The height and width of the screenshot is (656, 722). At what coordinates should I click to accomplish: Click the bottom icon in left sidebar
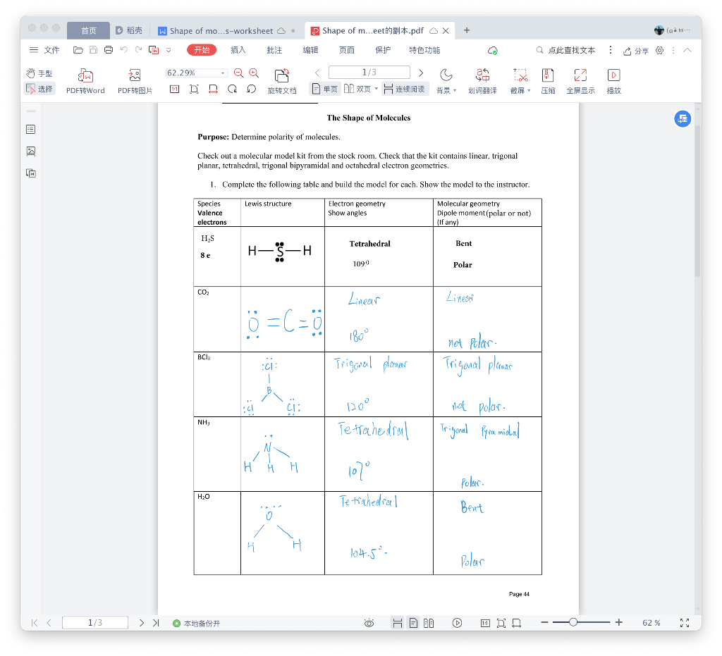(31, 173)
